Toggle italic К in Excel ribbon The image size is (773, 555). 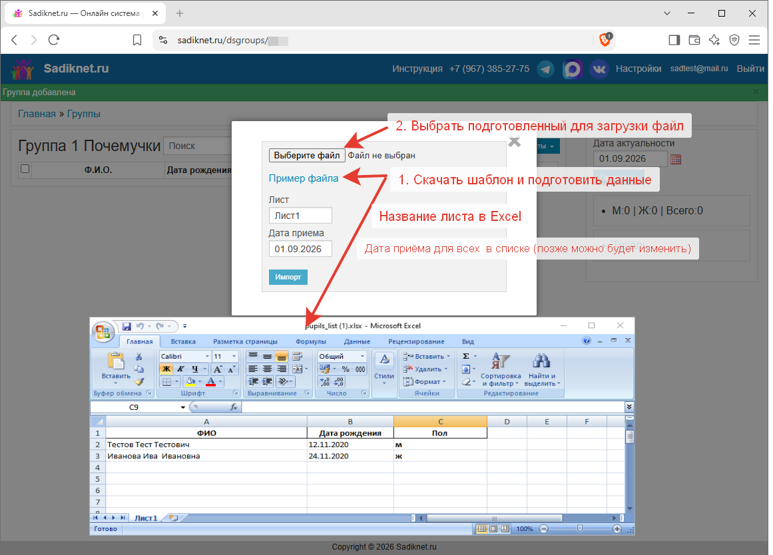(x=180, y=369)
